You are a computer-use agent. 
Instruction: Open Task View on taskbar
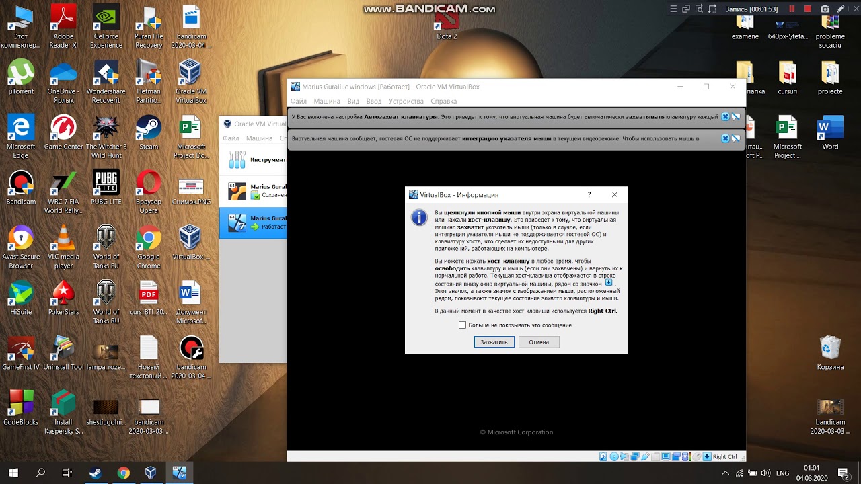click(67, 473)
